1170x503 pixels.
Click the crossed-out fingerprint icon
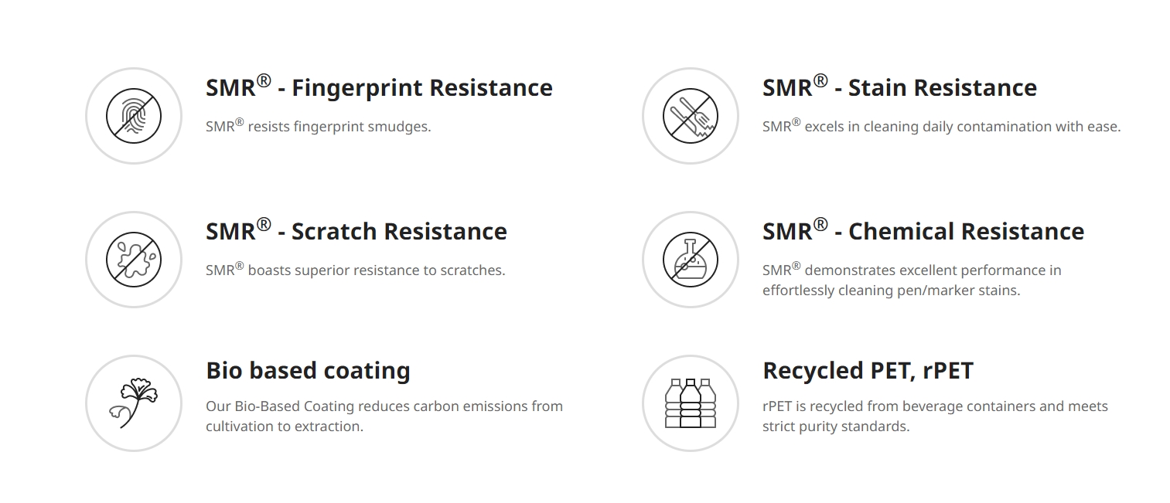pyautogui.click(x=134, y=116)
